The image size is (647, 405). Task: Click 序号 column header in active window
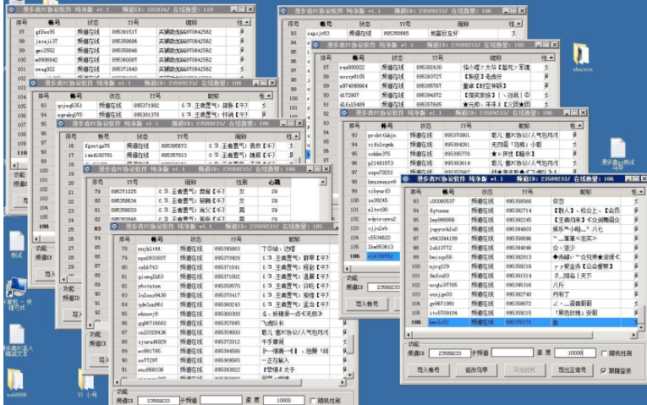tap(416, 192)
